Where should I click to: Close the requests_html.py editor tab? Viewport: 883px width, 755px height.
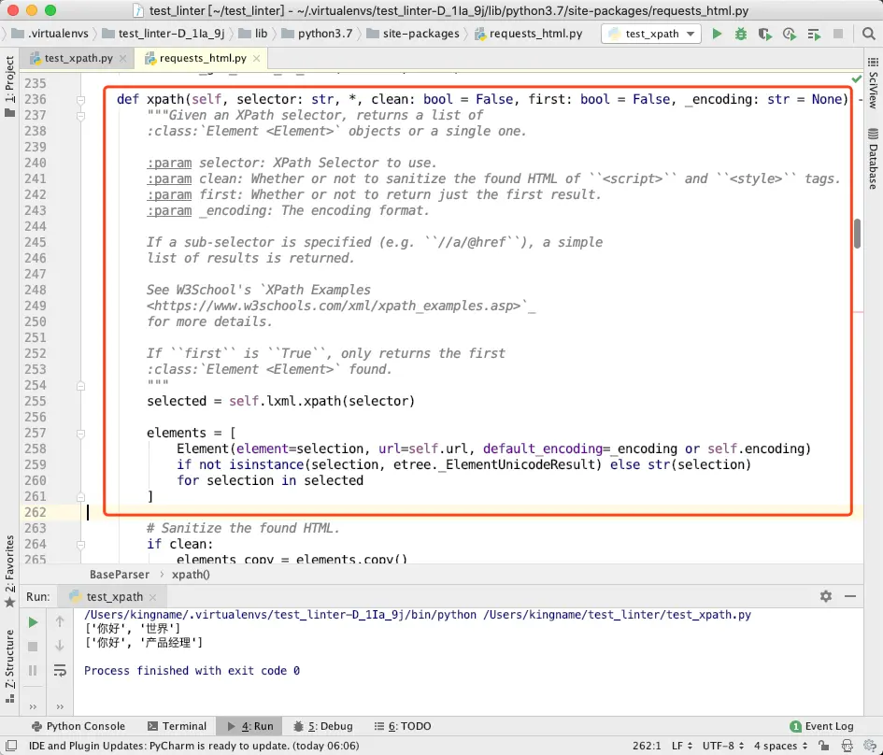tap(256, 58)
